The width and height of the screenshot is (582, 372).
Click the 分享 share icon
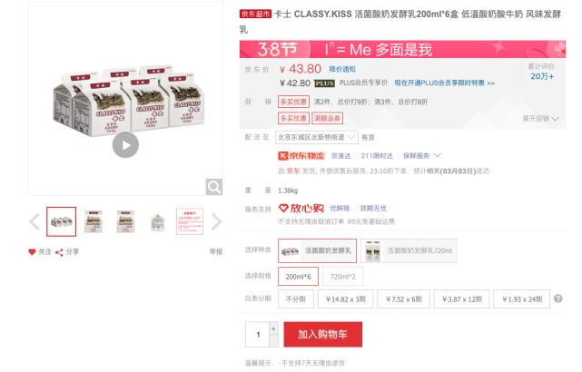click(59, 252)
